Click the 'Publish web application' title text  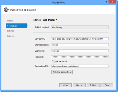coord(23,10)
